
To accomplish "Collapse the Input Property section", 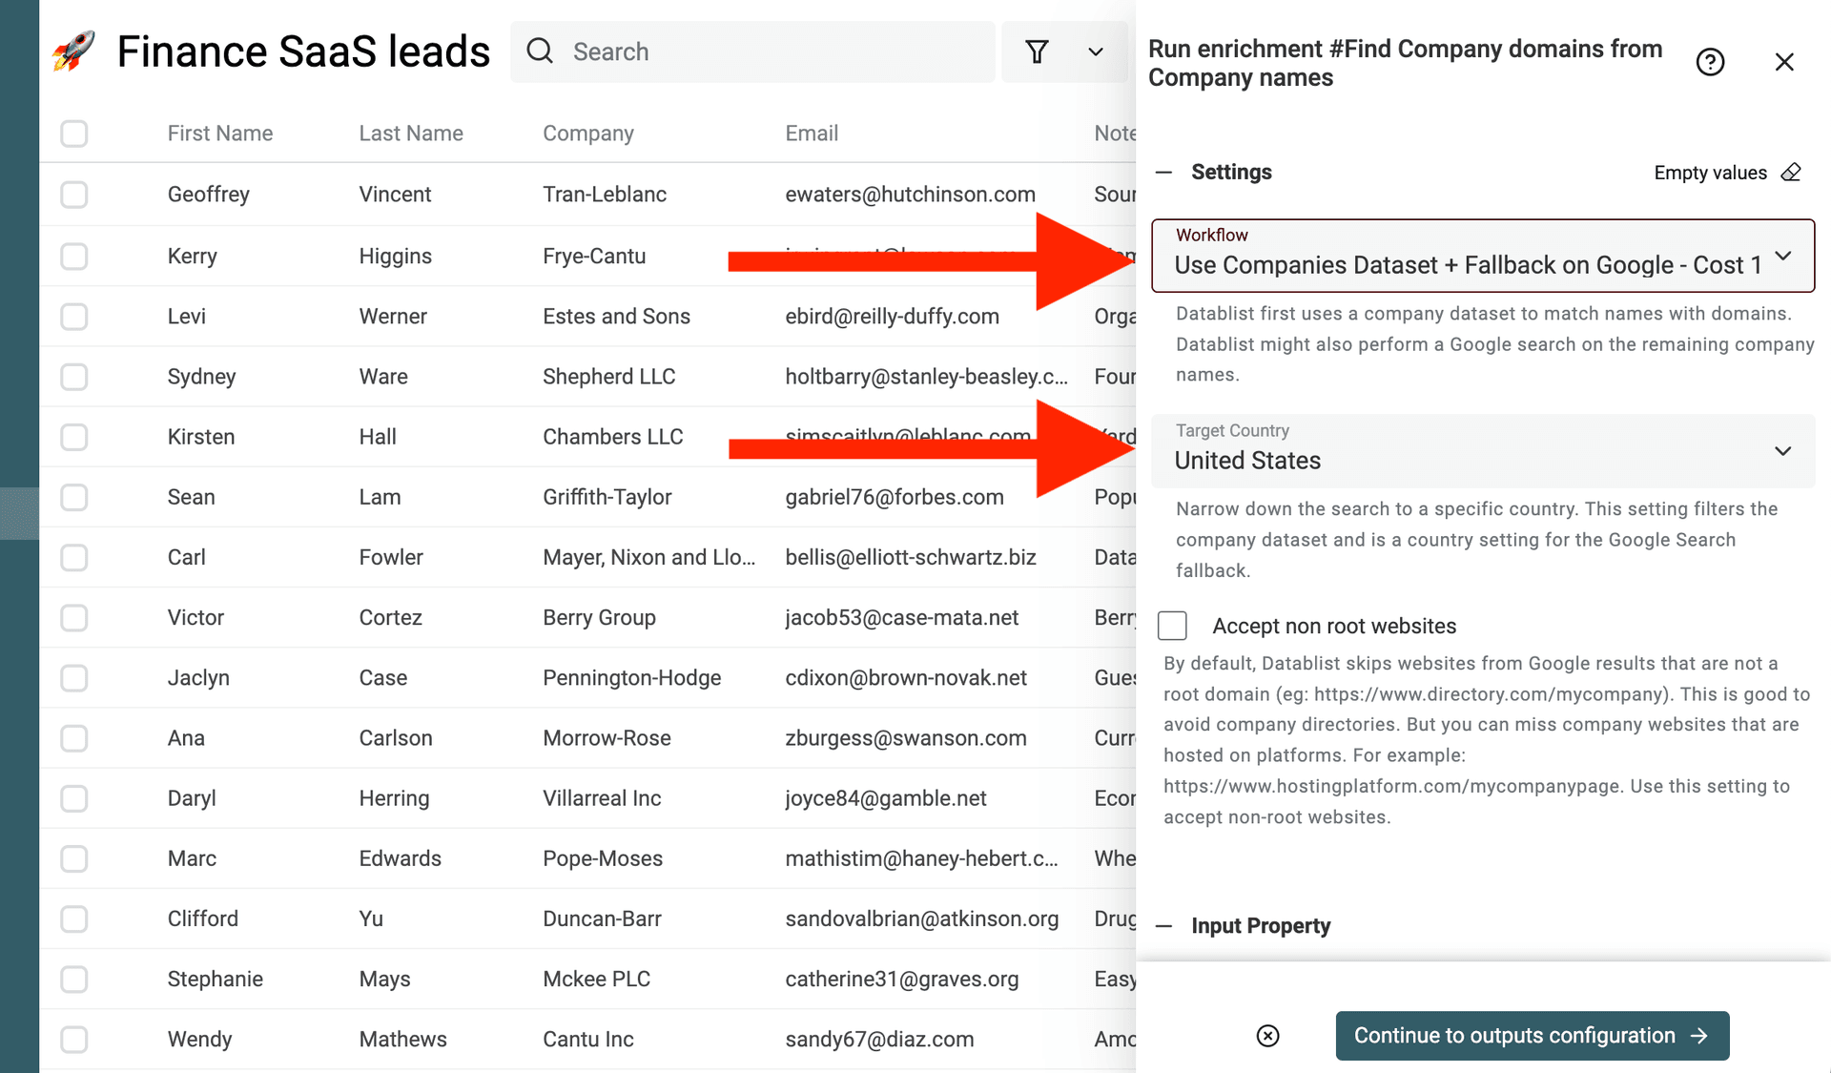I will [1162, 925].
